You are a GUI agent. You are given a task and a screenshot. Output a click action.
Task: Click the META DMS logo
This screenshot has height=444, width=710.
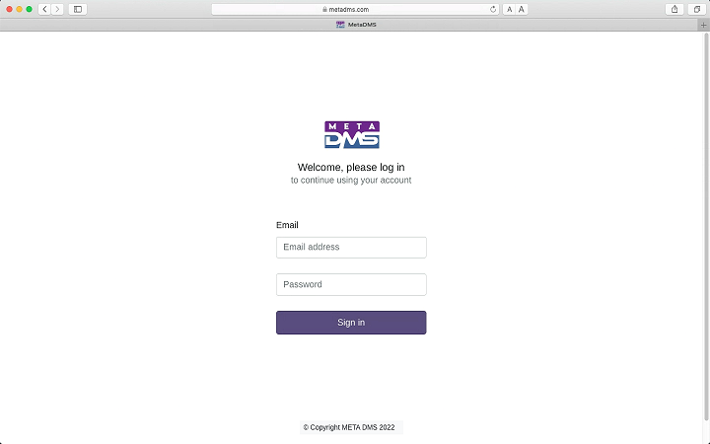(x=352, y=134)
